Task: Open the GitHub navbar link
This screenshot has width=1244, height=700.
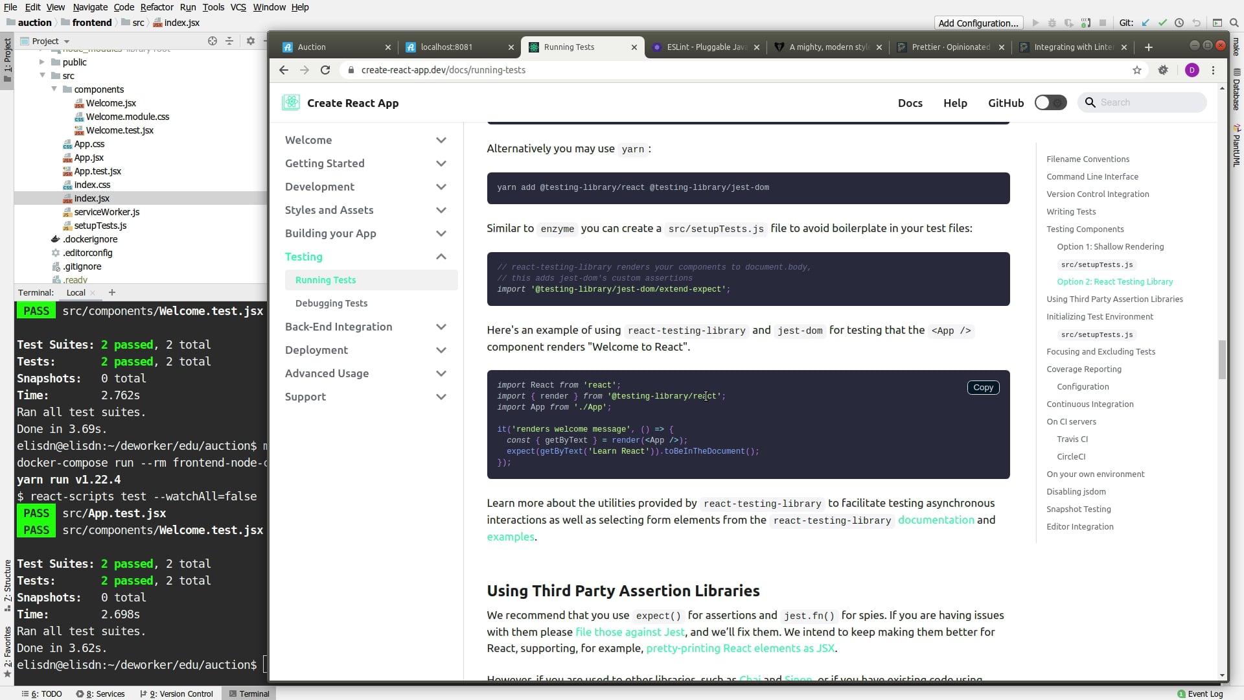Action: pos(1006,103)
